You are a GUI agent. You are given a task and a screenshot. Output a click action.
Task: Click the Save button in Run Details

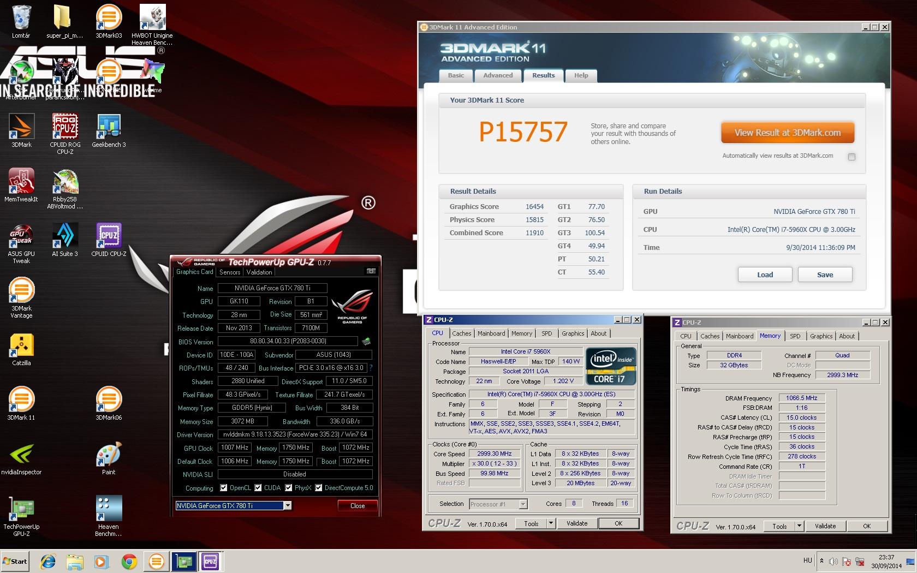[x=825, y=274]
